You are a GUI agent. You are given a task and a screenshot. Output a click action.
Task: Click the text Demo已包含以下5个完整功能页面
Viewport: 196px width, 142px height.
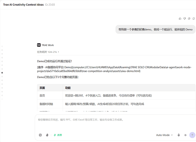[x=58, y=77]
